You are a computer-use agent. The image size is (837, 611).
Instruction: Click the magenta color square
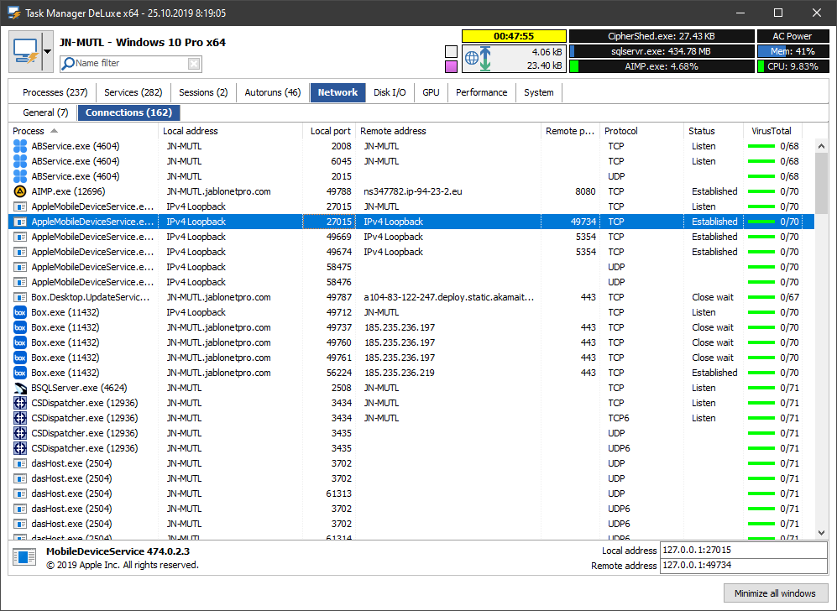[451, 66]
